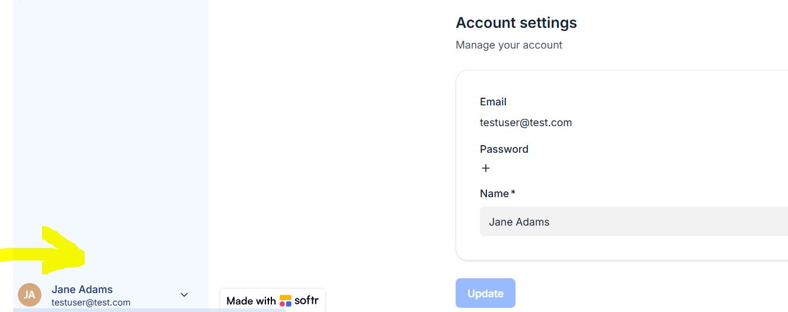
Task: Click the colorful Softr logo icon
Action: pyautogui.click(x=286, y=301)
